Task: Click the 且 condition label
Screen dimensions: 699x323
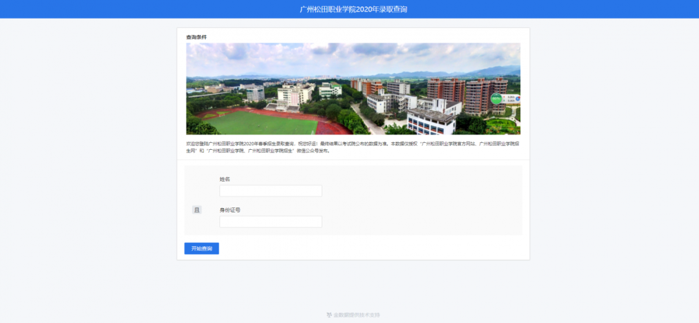Action: click(x=197, y=210)
